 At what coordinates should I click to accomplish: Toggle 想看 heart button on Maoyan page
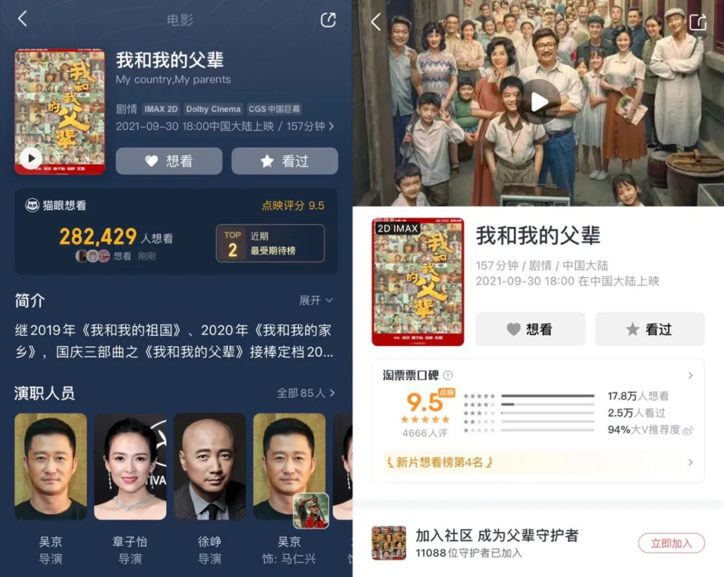[169, 161]
